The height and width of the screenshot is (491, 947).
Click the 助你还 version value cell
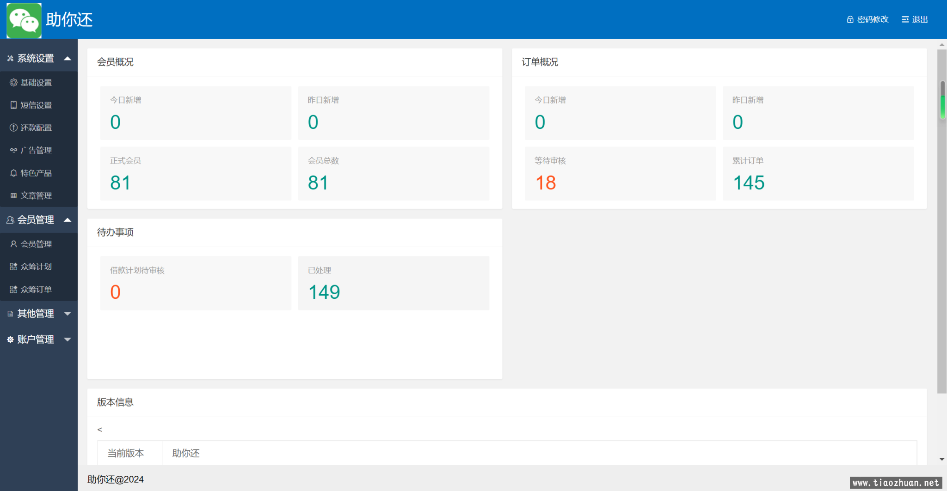coord(539,453)
